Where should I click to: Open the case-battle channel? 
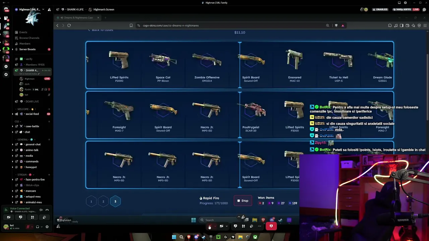[32, 126]
